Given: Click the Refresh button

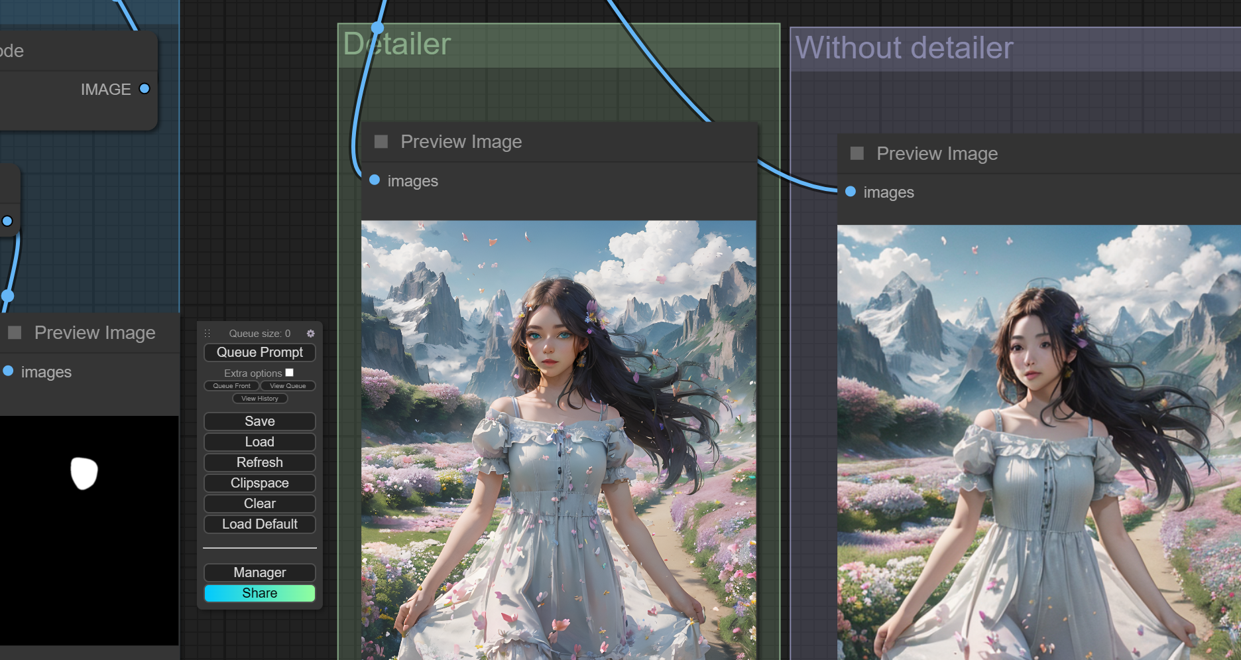Looking at the screenshot, I should [x=260, y=462].
